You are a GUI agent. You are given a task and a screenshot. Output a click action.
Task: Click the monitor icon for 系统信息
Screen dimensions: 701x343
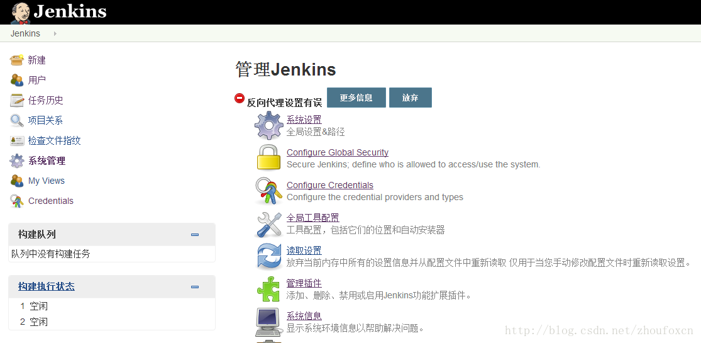click(x=268, y=322)
